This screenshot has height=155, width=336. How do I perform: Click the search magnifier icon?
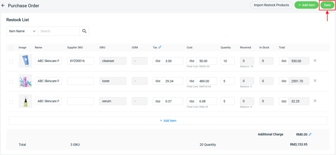click(x=84, y=31)
